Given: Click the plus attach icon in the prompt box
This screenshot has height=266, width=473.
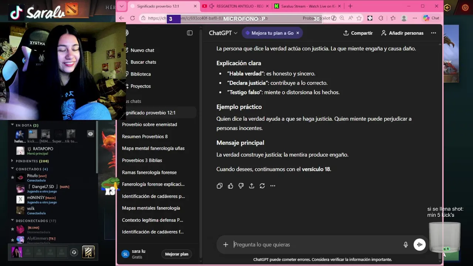Looking at the screenshot, I should pos(225,245).
